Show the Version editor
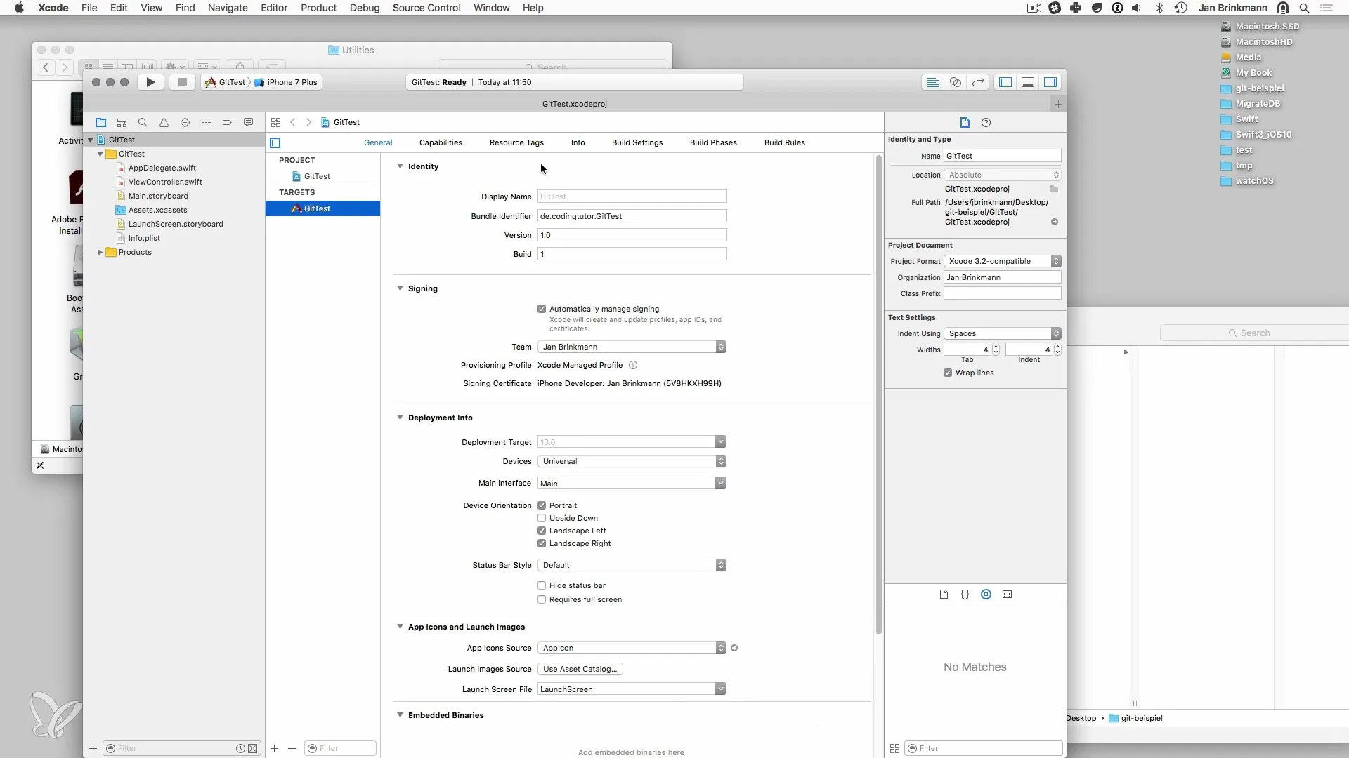 977,82
